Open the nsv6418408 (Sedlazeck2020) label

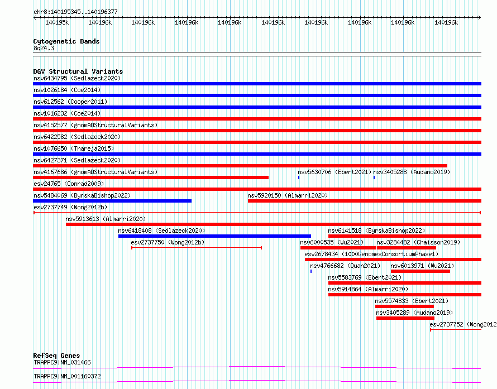pyautogui.click(x=161, y=230)
